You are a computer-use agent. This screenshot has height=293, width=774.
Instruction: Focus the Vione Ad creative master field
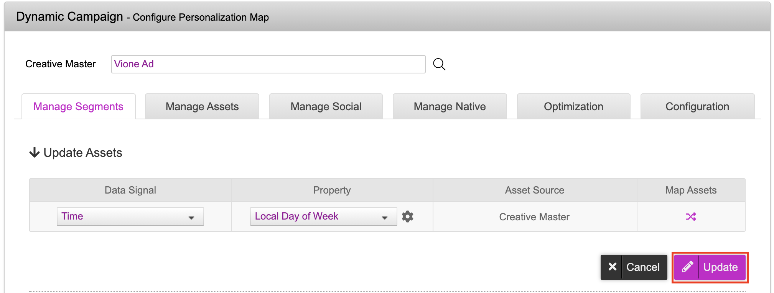pos(268,64)
